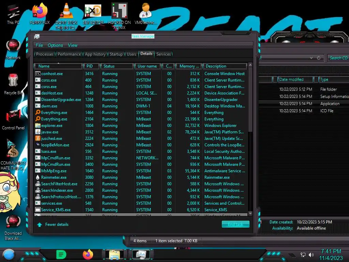Open the Options menu
Screen dimensions: 349x262
coord(55,45)
